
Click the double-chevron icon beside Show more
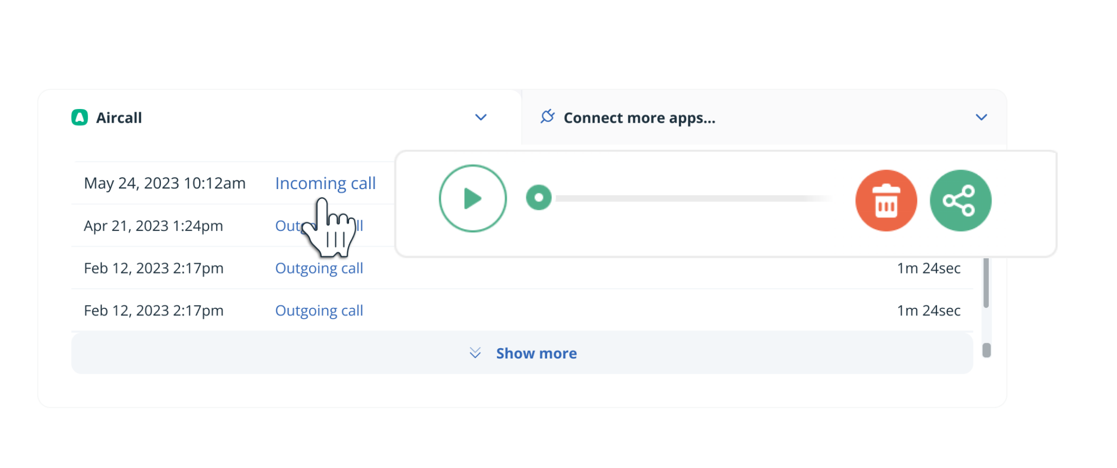(475, 353)
